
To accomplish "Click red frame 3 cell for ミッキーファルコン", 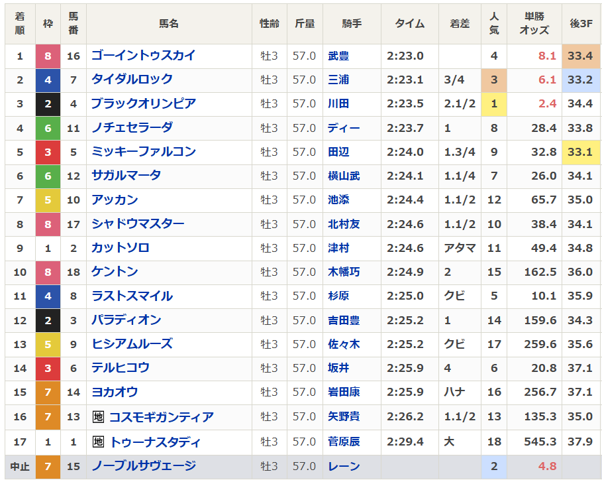I will (48, 152).
